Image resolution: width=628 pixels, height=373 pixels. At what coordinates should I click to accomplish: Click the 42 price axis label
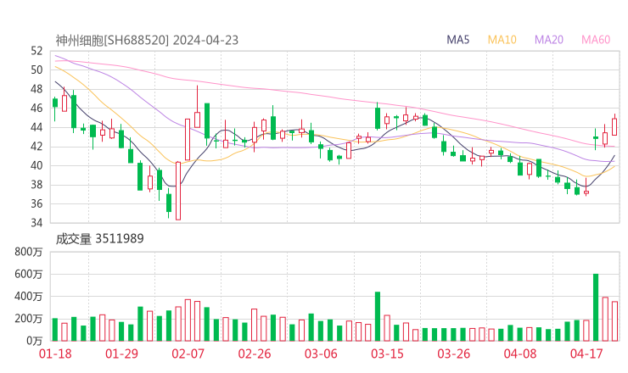(x=36, y=147)
